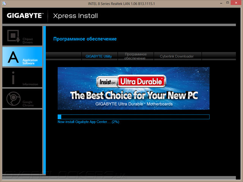Viewport: 243px width, 182px height.
Task: Open the Google Chrome install section
Action: [22, 99]
